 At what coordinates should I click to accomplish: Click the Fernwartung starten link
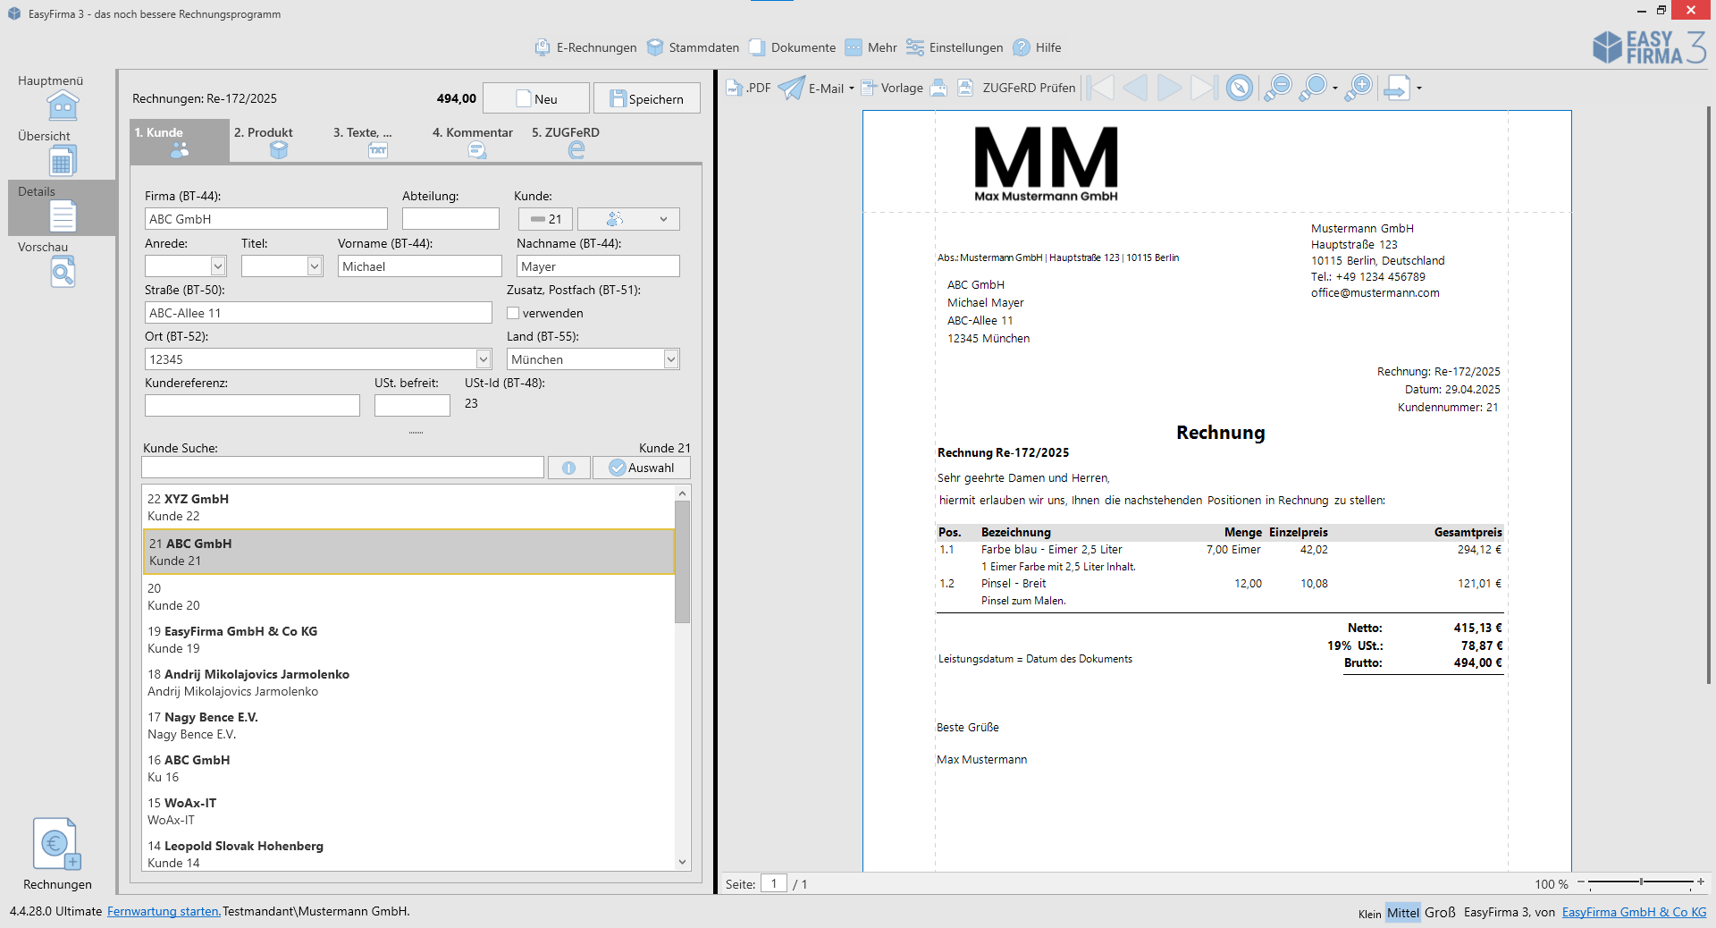coord(164,911)
